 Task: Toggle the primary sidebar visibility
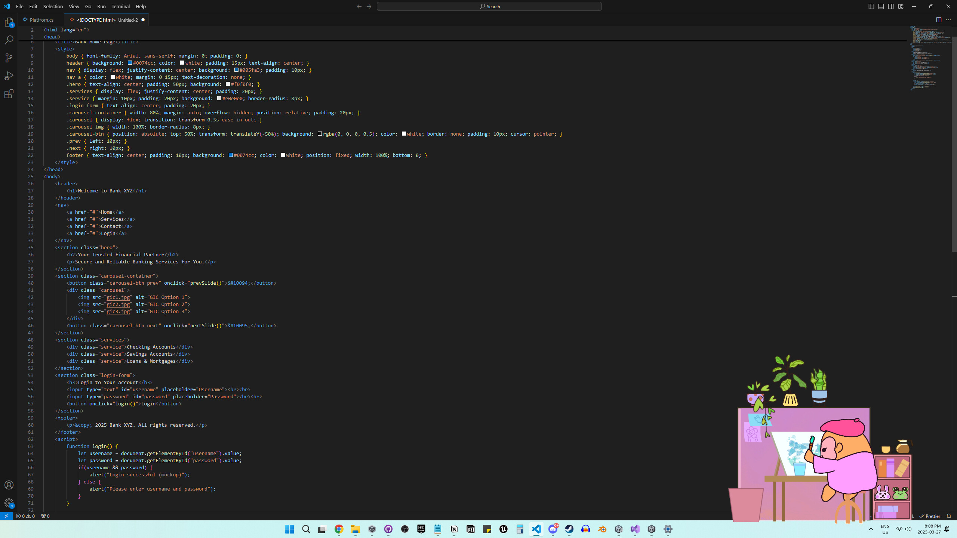pyautogui.click(x=871, y=6)
